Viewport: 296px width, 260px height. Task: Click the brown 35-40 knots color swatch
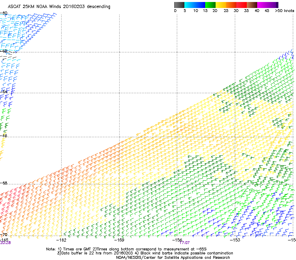tap(252, 5)
